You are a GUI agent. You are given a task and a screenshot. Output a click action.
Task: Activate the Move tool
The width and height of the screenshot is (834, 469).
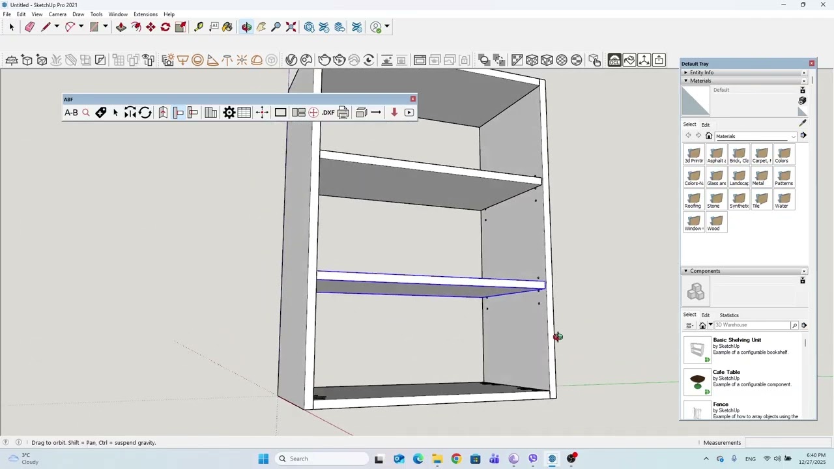(151, 27)
